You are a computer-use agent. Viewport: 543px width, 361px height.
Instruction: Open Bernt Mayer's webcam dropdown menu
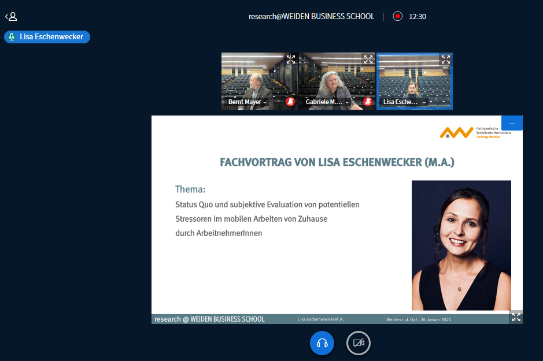(x=248, y=102)
